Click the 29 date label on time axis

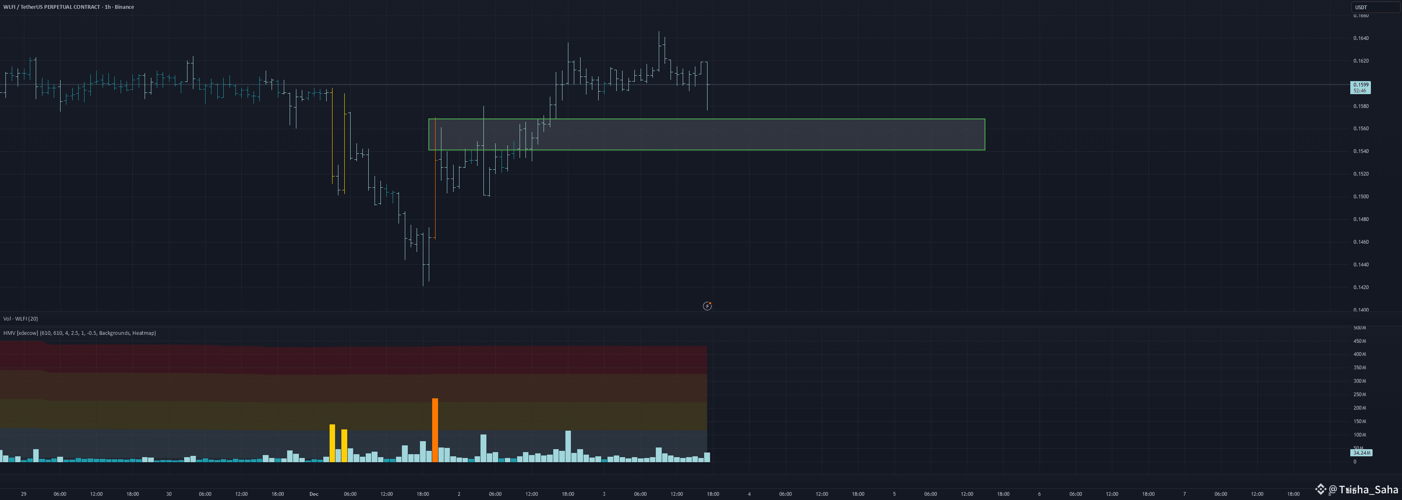tap(24, 494)
